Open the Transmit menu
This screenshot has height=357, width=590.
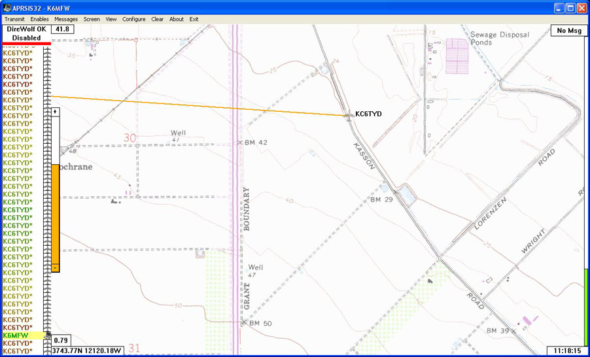tap(14, 19)
